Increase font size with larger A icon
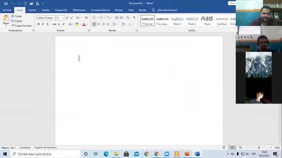282x158 pixels. click(x=67, y=18)
